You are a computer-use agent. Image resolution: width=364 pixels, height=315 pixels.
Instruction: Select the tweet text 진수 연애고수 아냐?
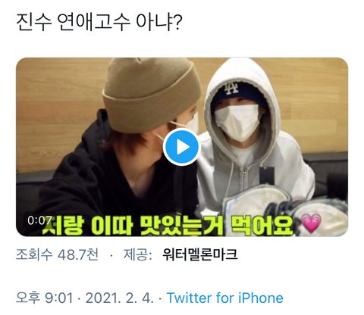pyautogui.click(x=99, y=23)
